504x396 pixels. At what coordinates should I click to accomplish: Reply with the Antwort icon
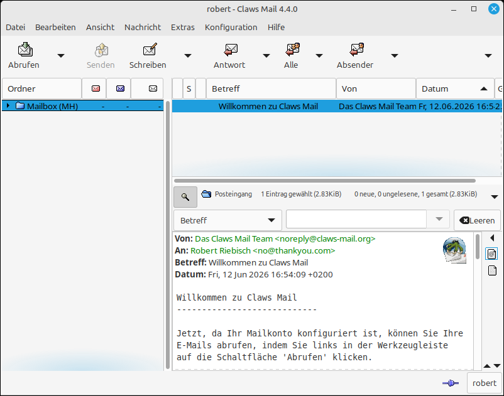(x=231, y=50)
